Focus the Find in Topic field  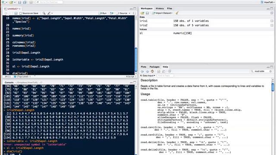(x=165, y=76)
